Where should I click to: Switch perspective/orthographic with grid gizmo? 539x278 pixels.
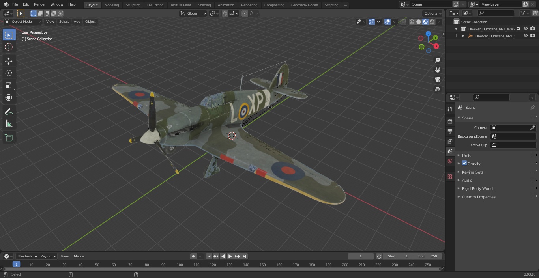tap(437, 89)
